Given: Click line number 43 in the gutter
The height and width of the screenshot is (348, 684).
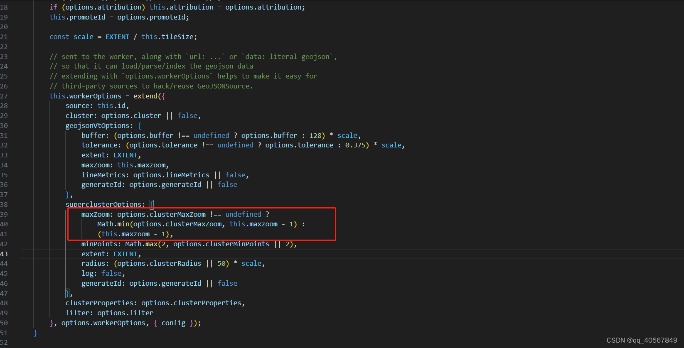Looking at the screenshot, I should pyautogui.click(x=4, y=254).
